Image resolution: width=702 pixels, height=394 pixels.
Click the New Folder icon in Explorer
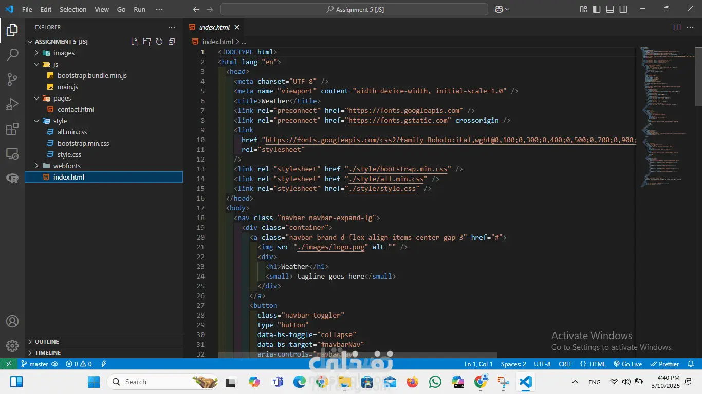[x=147, y=42]
